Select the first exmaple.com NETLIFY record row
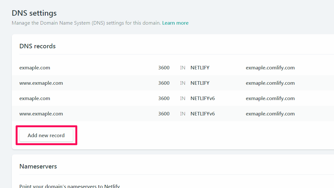Screen dimensions: 334x188 128,67
